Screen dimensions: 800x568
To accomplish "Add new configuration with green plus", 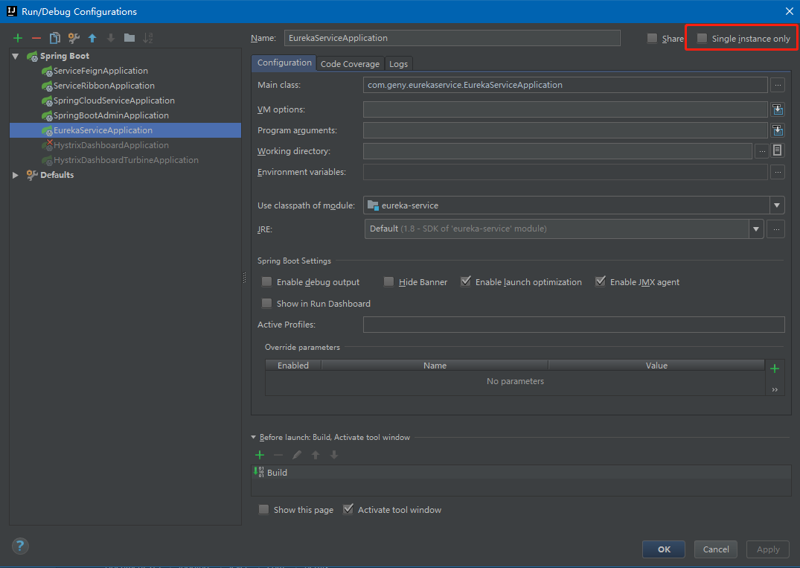I will [18, 38].
